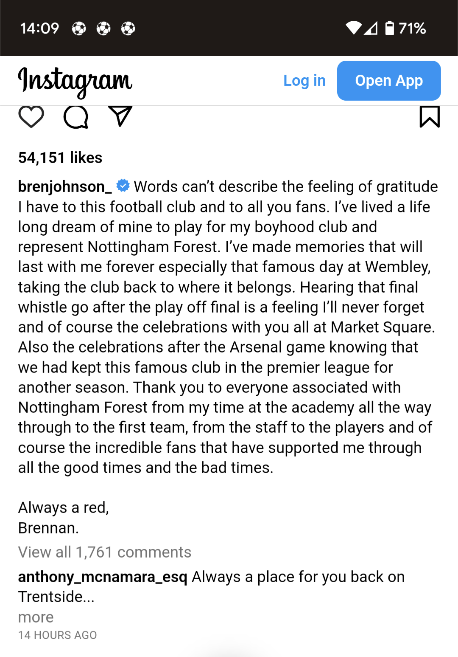This screenshot has width=458, height=657.
Task: Click the 14 hours ago timestamp
Action: point(57,635)
